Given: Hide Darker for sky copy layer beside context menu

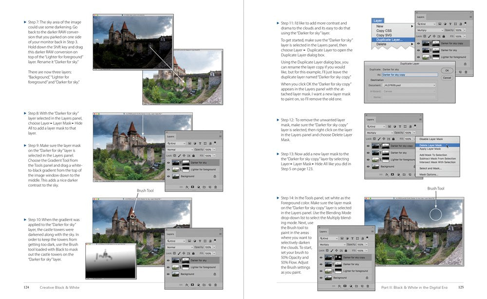Looking at the screenshot, I should 368,145.
